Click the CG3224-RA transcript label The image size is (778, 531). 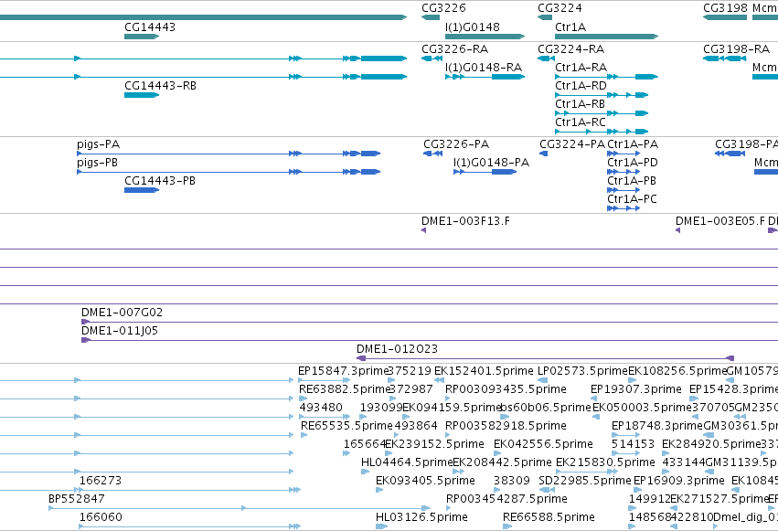[570, 49]
